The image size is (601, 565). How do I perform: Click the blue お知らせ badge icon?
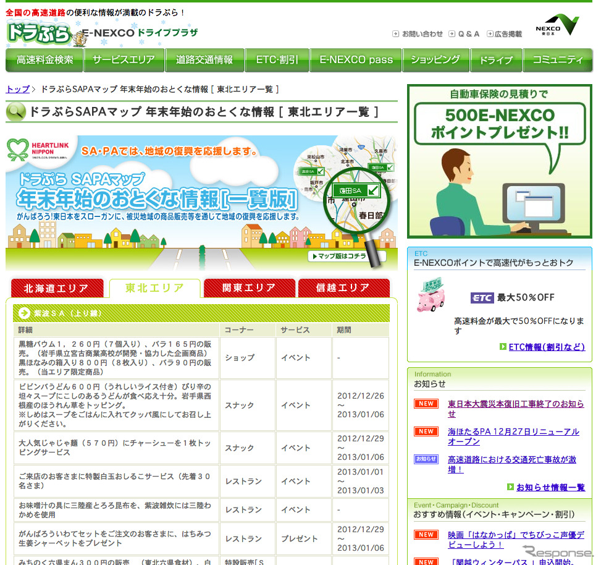click(x=426, y=459)
